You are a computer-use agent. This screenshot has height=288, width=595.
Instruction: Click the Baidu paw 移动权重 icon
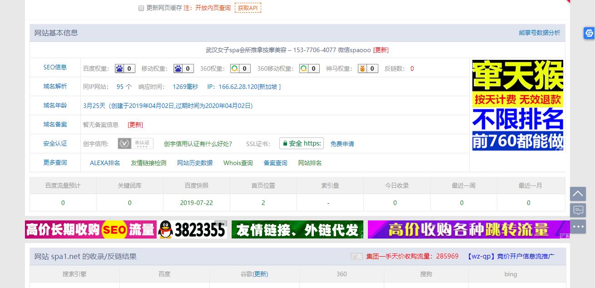pyautogui.click(x=183, y=68)
